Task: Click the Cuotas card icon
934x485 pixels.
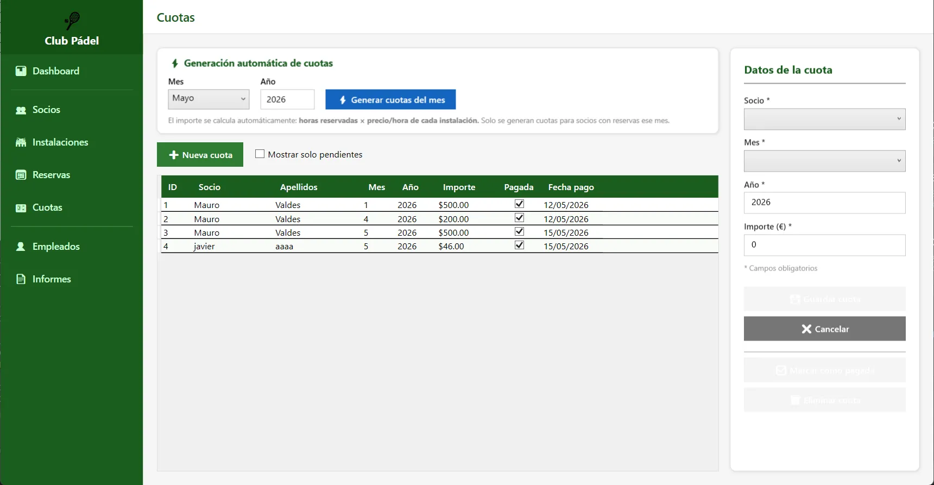Action: (x=21, y=208)
